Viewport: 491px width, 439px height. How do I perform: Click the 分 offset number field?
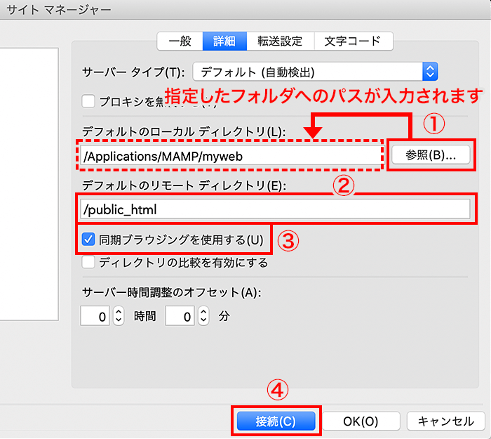tap(180, 317)
